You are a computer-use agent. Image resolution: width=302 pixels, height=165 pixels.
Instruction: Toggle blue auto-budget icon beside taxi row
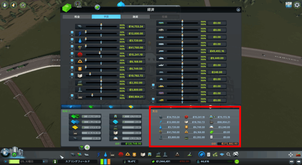[153, 86]
